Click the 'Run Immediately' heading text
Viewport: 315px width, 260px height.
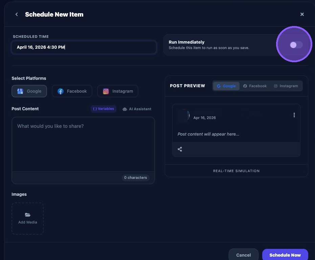coord(186,42)
